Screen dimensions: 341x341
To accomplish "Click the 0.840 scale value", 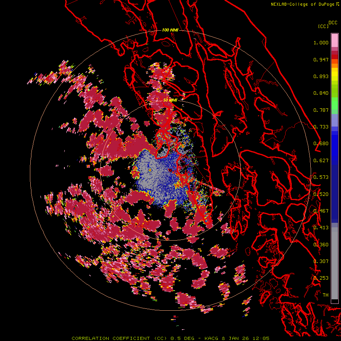I will 321,93.
